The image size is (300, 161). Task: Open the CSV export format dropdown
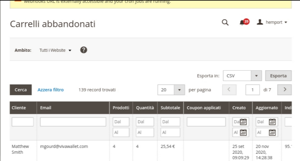(242, 76)
